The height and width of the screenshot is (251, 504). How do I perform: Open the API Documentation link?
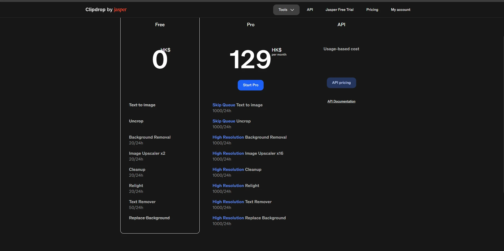point(341,101)
